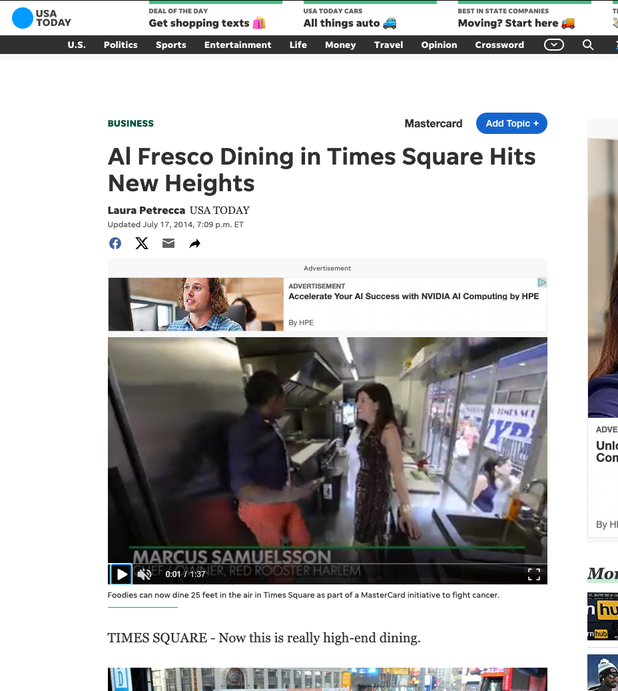Share article on Facebook

115,243
